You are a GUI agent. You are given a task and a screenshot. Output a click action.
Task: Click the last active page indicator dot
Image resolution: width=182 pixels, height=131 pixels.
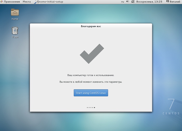(x=94, y=108)
